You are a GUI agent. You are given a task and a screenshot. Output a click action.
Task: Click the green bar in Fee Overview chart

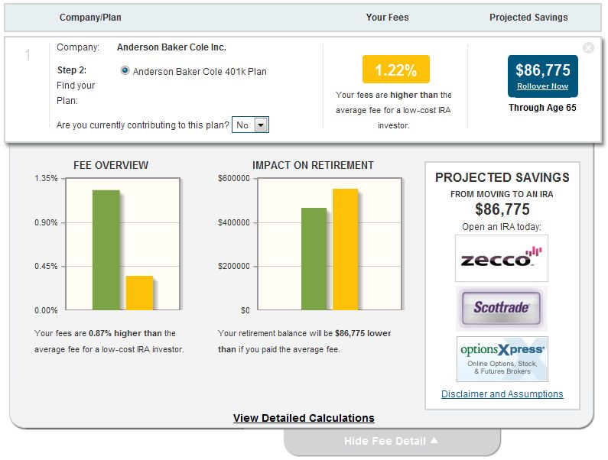106,250
